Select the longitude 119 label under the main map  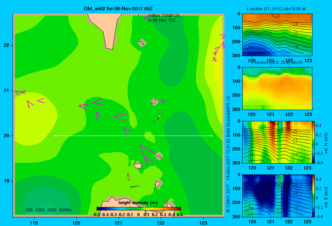[x=34, y=223]
